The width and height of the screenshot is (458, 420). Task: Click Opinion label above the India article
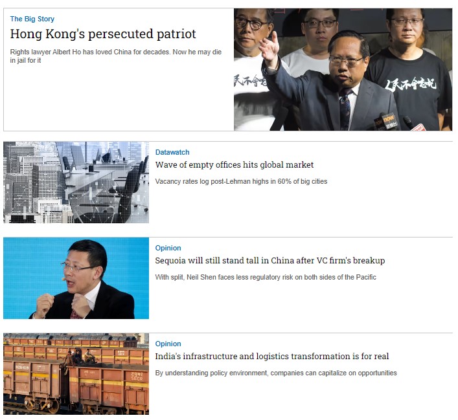pyautogui.click(x=168, y=344)
